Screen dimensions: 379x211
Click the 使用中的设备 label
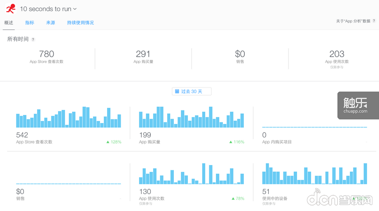[275, 199]
